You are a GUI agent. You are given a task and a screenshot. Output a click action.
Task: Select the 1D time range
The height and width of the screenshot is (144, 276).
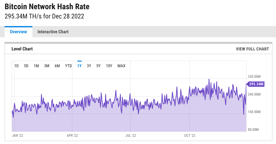click(x=17, y=66)
